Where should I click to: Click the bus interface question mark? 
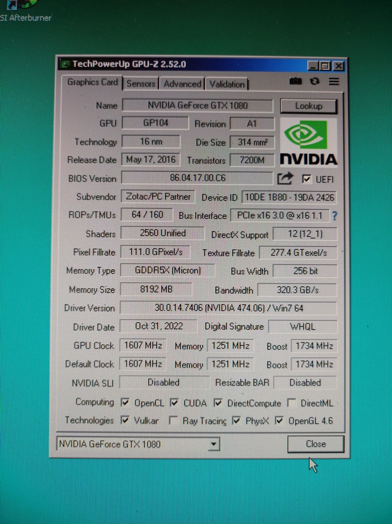click(x=334, y=216)
